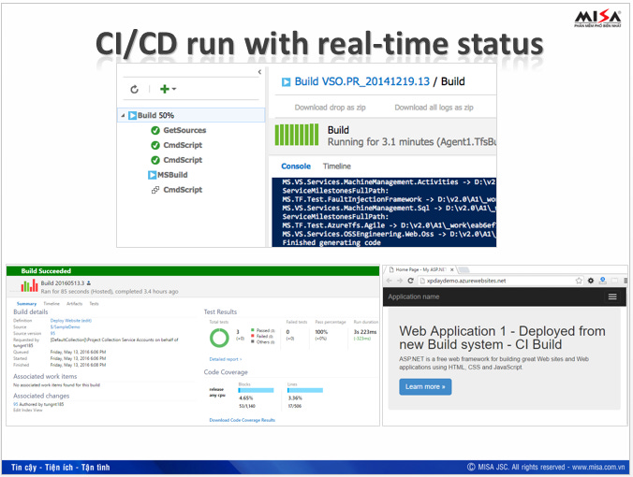The image size is (633, 477).
Task: Click 'Finished generating code' console line
Action: click(331, 243)
